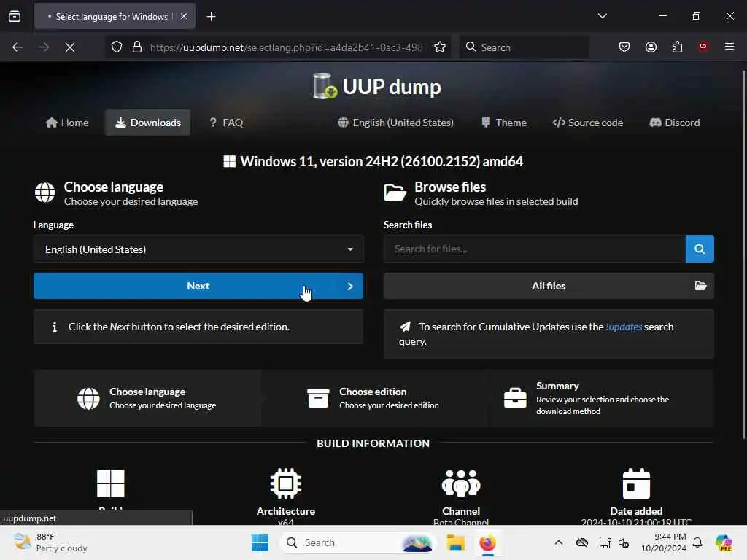
Task: Open the Downloads menu item
Action: [147, 122]
